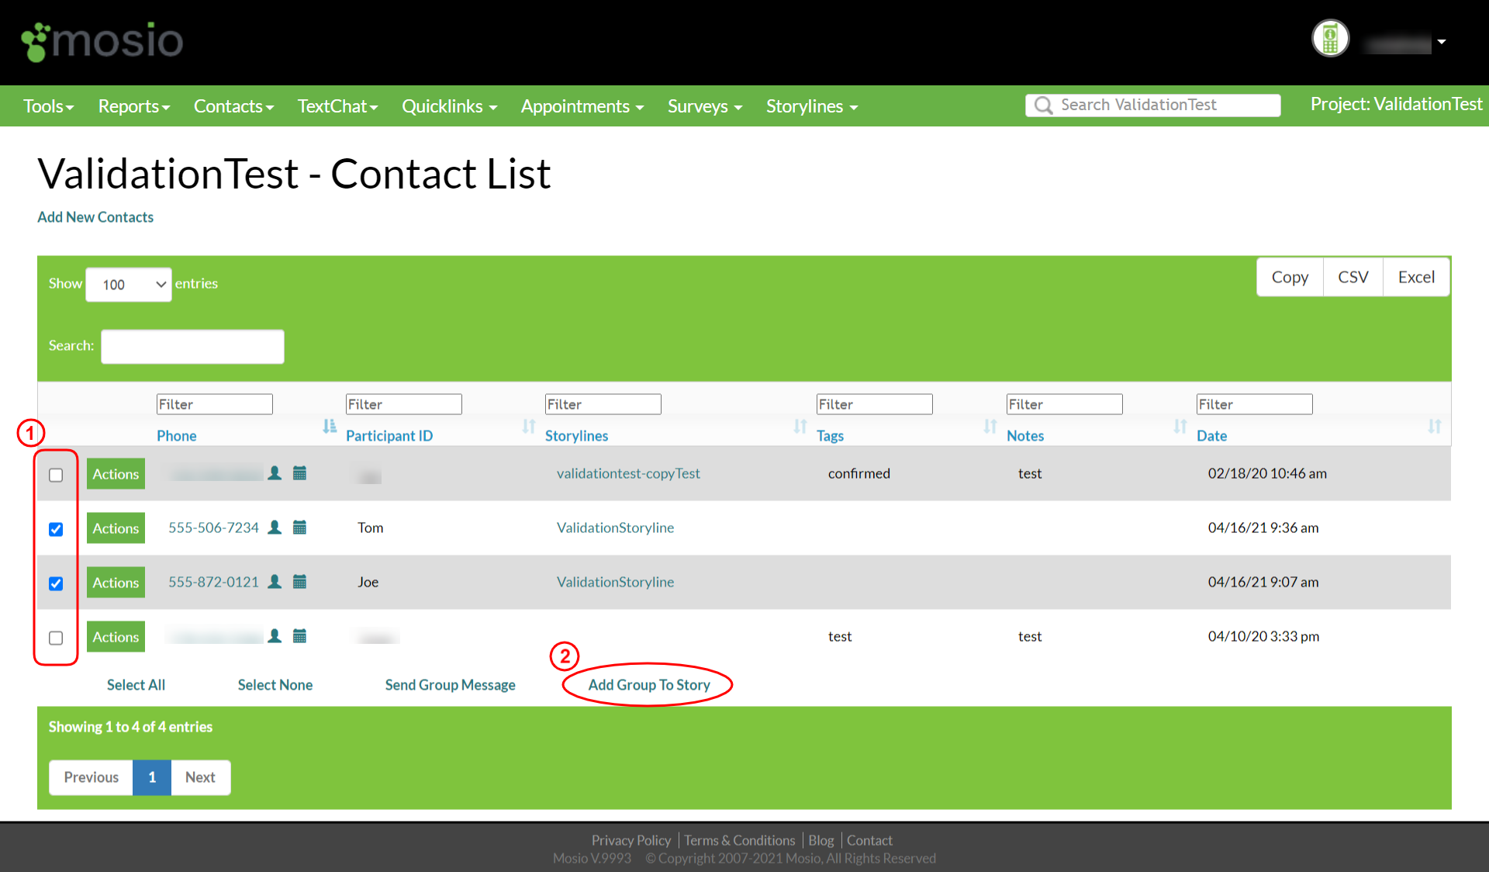Click Add New Contacts link
Image resolution: width=1489 pixels, height=872 pixels.
95,217
